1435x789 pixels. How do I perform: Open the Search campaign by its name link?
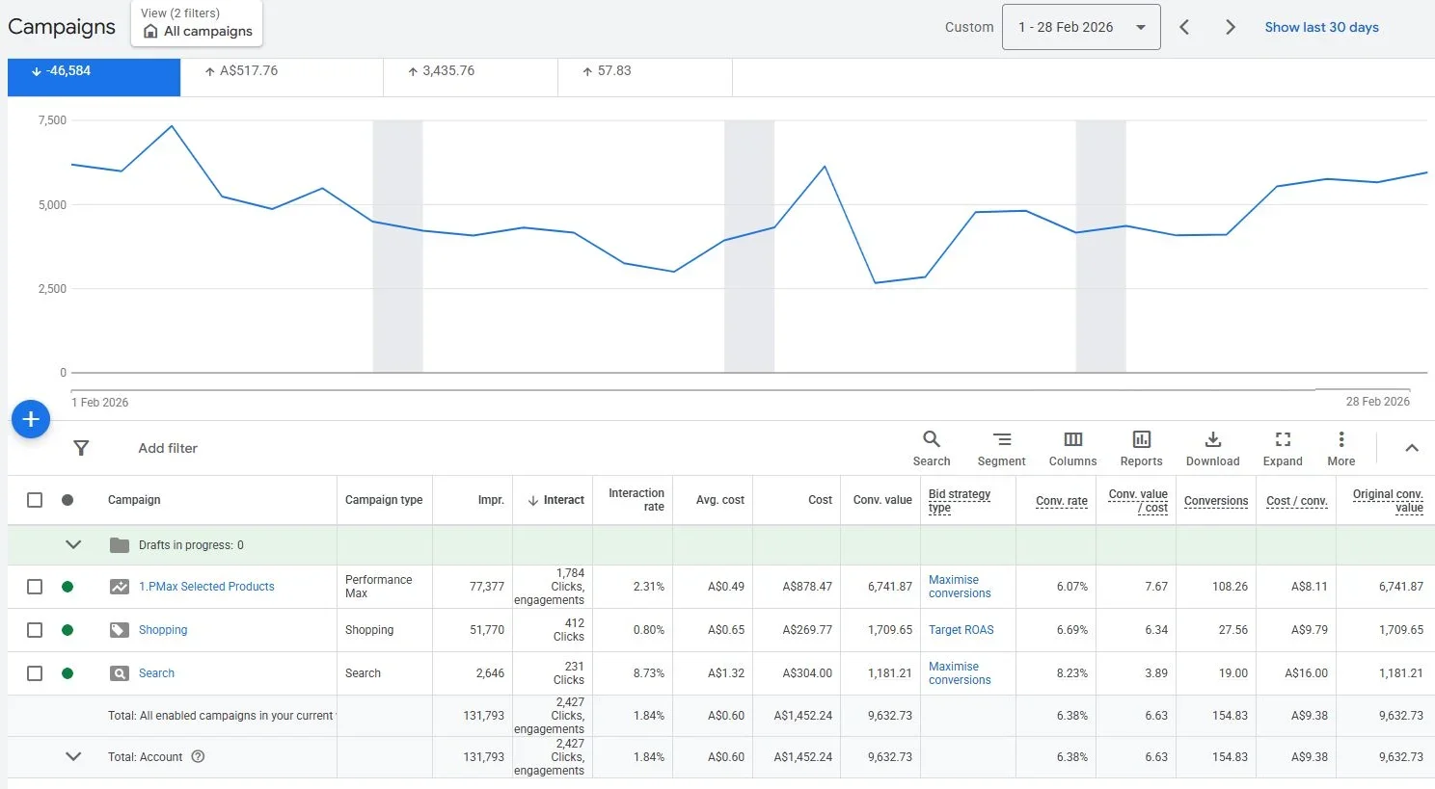tap(156, 672)
